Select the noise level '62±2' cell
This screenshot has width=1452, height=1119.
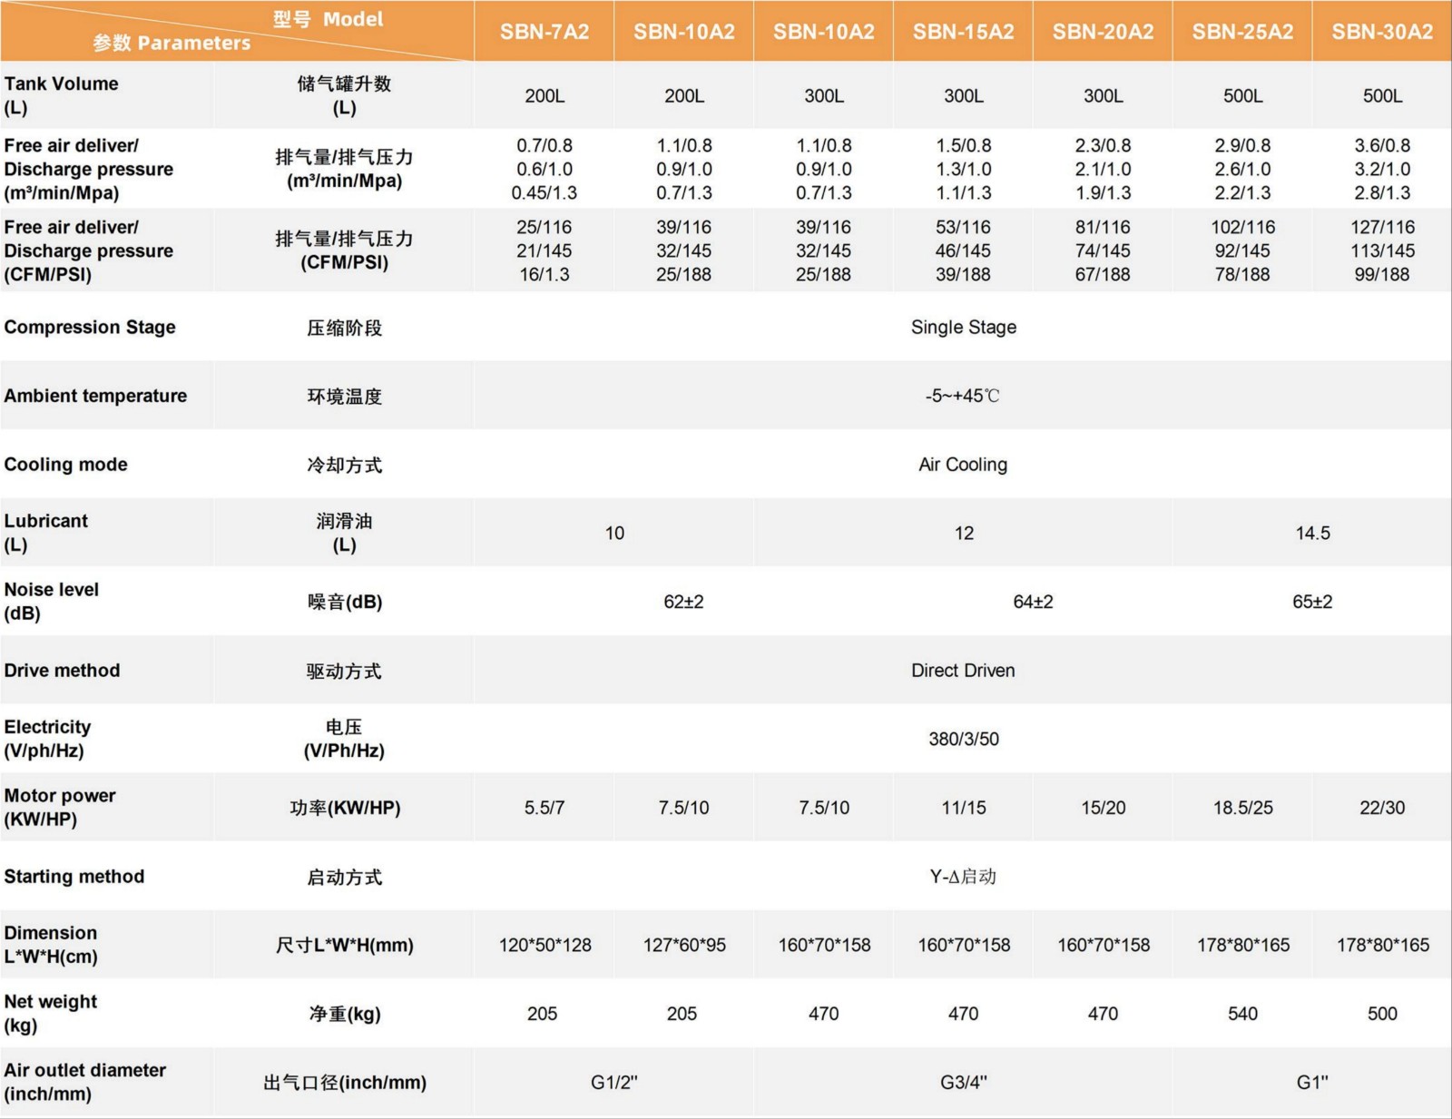683,602
